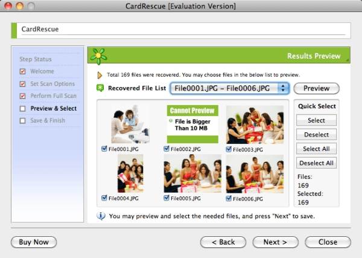Click the Quick Select 'Select' button

tap(316, 120)
